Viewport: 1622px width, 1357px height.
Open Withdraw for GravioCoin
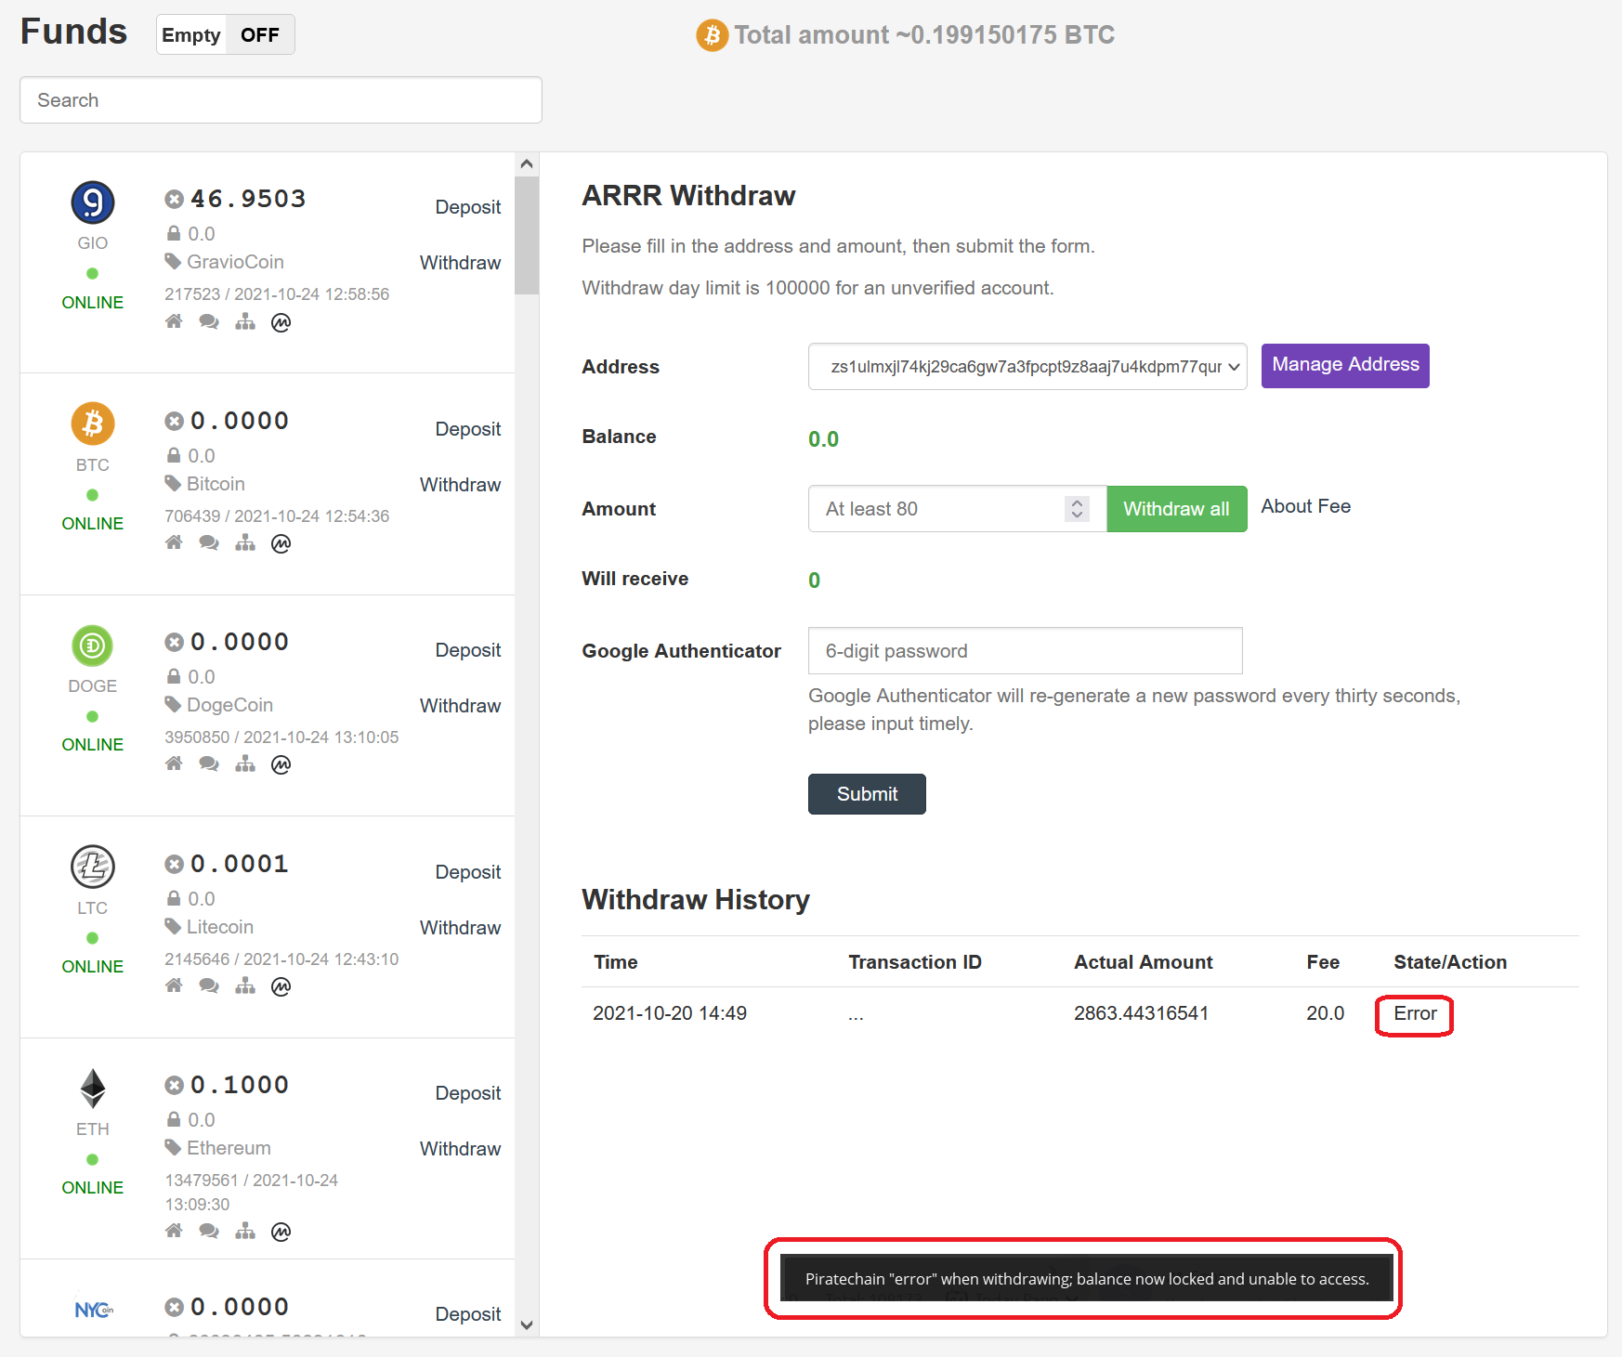point(460,263)
